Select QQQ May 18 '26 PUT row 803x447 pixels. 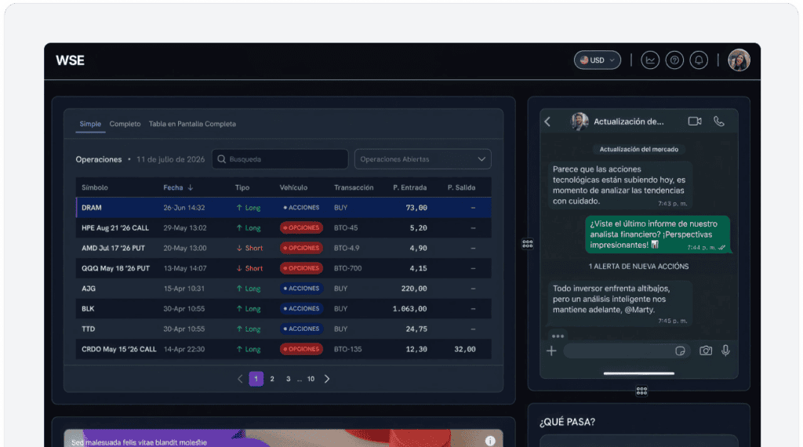pos(283,268)
